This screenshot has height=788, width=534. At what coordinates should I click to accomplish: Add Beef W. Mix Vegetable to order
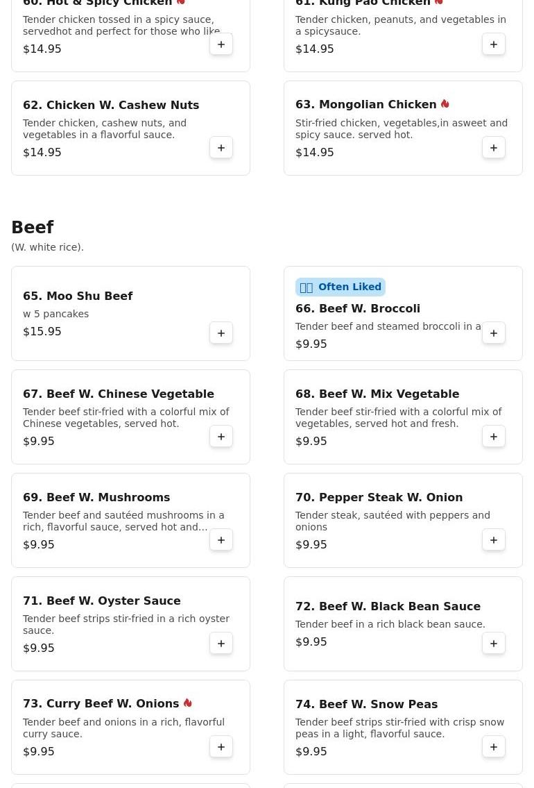click(x=494, y=437)
